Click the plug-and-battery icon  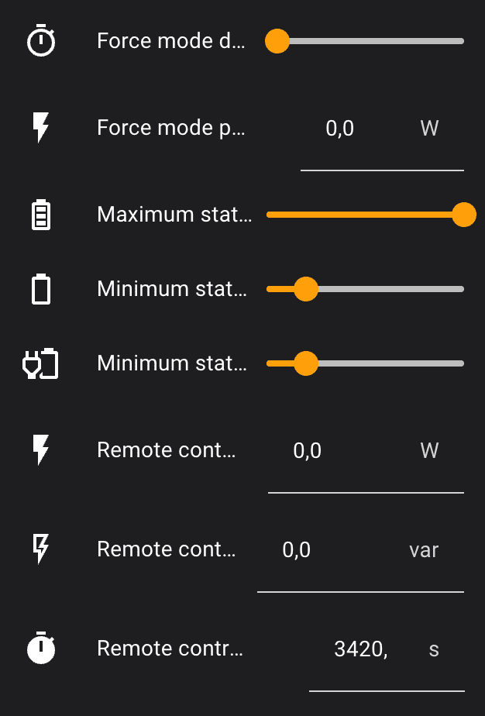(41, 363)
